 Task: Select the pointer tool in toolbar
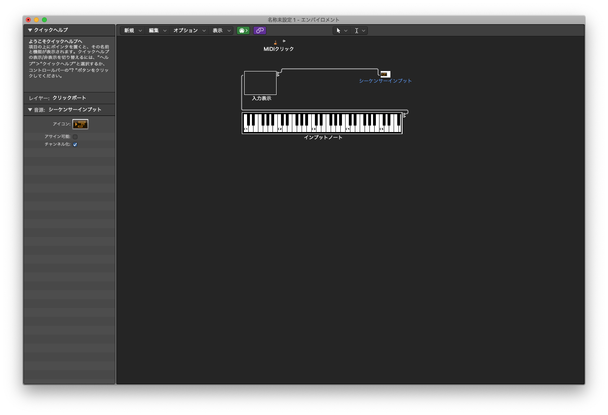338,31
